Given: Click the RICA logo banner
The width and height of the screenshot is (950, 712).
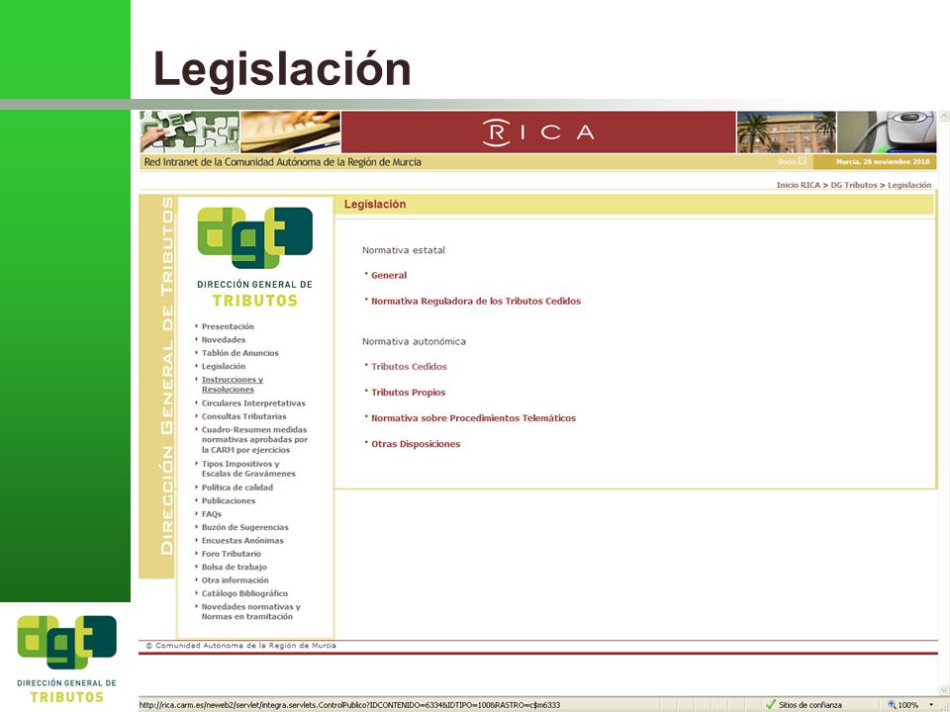Looking at the screenshot, I should click(538, 132).
